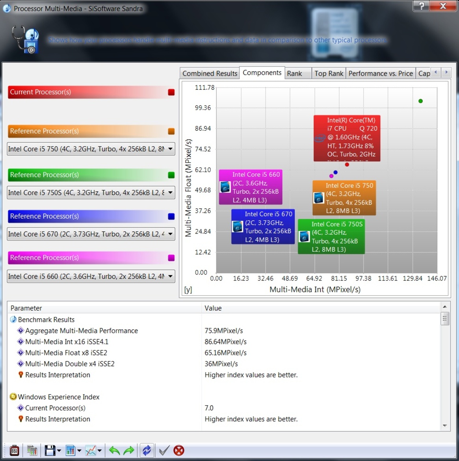This screenshot has height=461, width=459.
Task: Open the Intel Core i5 670 reference dropdown
Action: click(x=91, y=234)
